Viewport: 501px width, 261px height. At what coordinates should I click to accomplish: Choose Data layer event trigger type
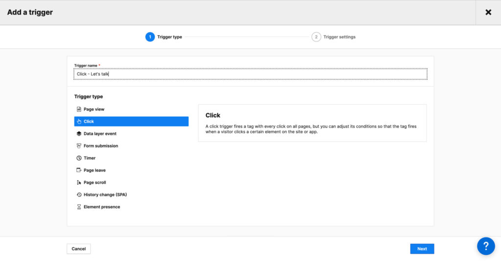[x=100, y=134]
